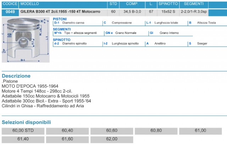Click the CODICE column header
The width and height of the screenshot is (227, 145).
[x=10, y=4]
